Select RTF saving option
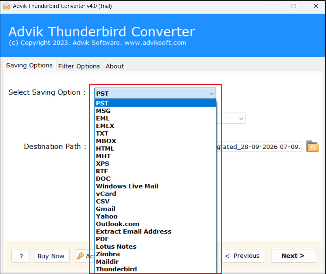The image size is (326, 274). pyautogui.click(x=156, y=171)
